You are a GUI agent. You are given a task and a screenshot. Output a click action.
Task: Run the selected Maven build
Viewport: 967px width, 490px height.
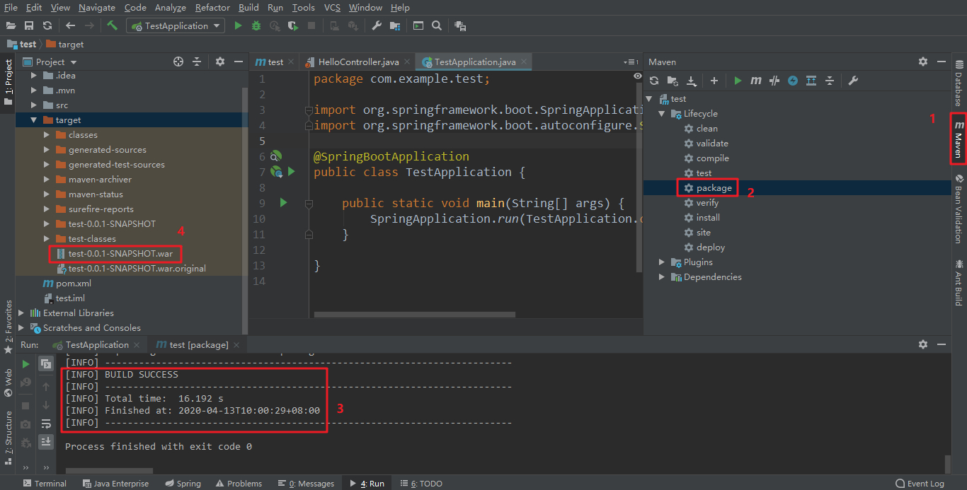[x=738, y=81]
